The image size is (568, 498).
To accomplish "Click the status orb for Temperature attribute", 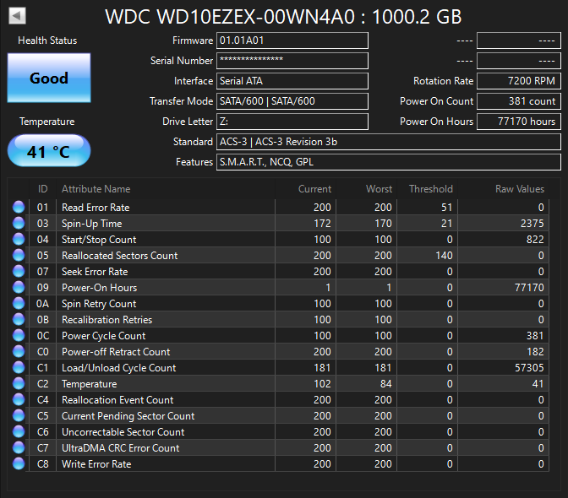I will click(x=19, y=384).
